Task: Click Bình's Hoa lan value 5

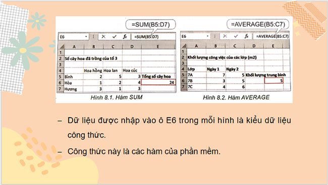Action: (x=113, y=77)
